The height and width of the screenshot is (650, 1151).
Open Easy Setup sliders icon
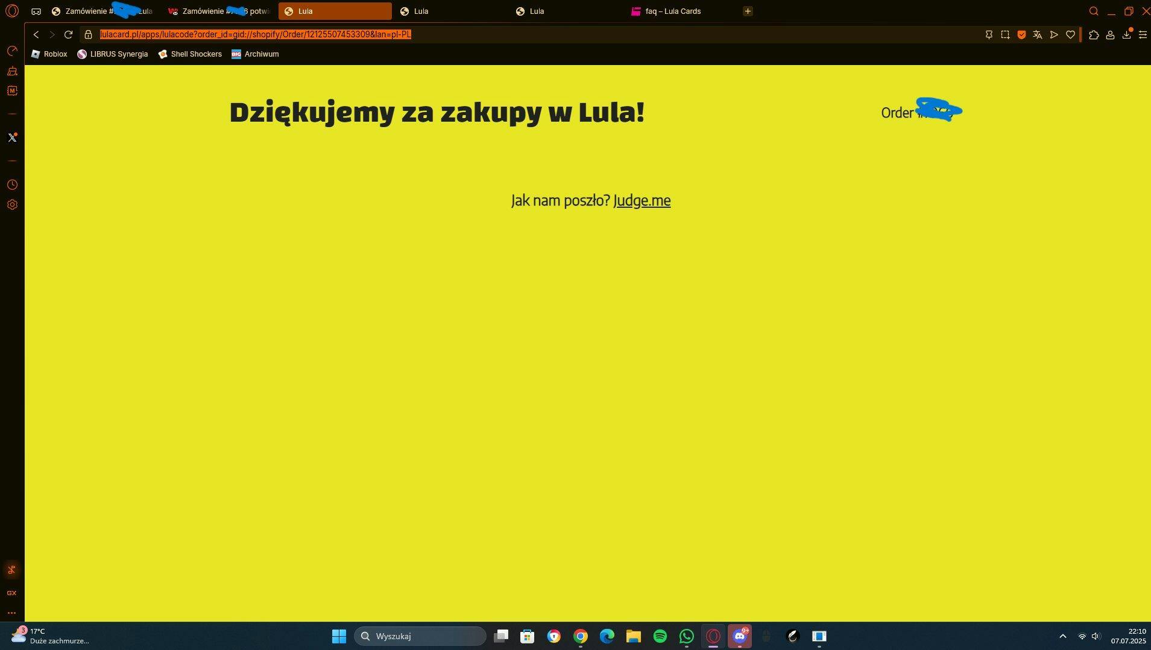coord(1143,35)
